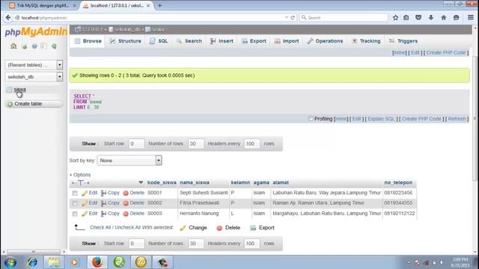Go to phpMyAdmin home icon
The height and width of the screenshot is (269, 479).
13,46
